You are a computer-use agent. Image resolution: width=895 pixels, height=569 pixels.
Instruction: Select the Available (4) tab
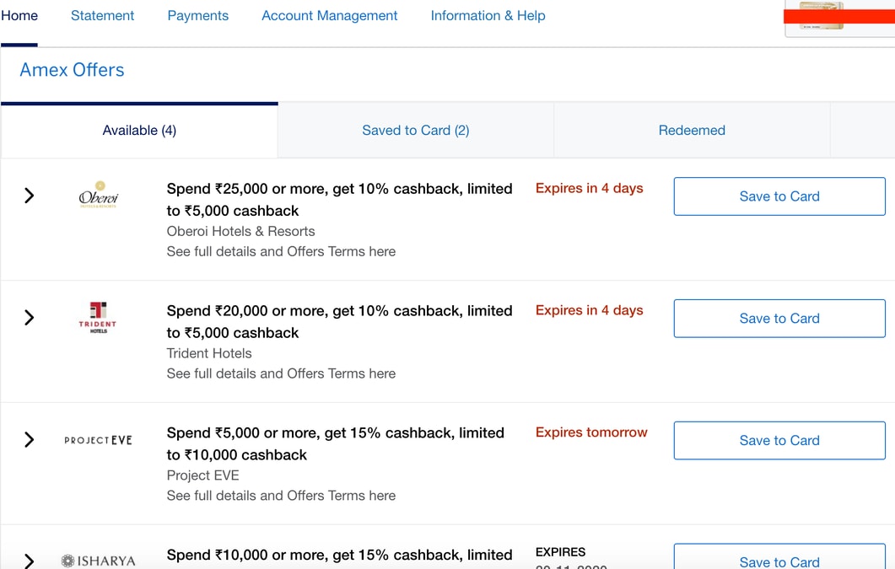click(139, 130)
